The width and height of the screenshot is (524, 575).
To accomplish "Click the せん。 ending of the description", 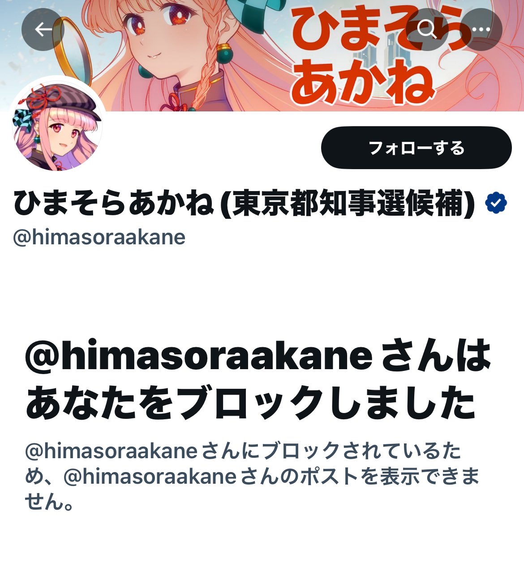I will tap(50, 502).
